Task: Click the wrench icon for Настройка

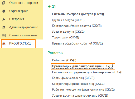Action: [x=4, y=19]
